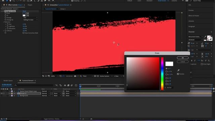Select the G green radio button
The width and height of the screenshot is (215, 121).
[x=166, y=81]
